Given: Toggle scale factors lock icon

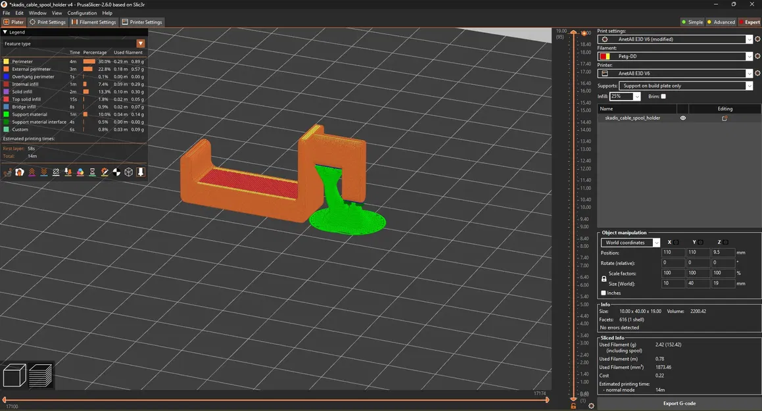Looking at the screenshot, I should (x=604, y=279).
